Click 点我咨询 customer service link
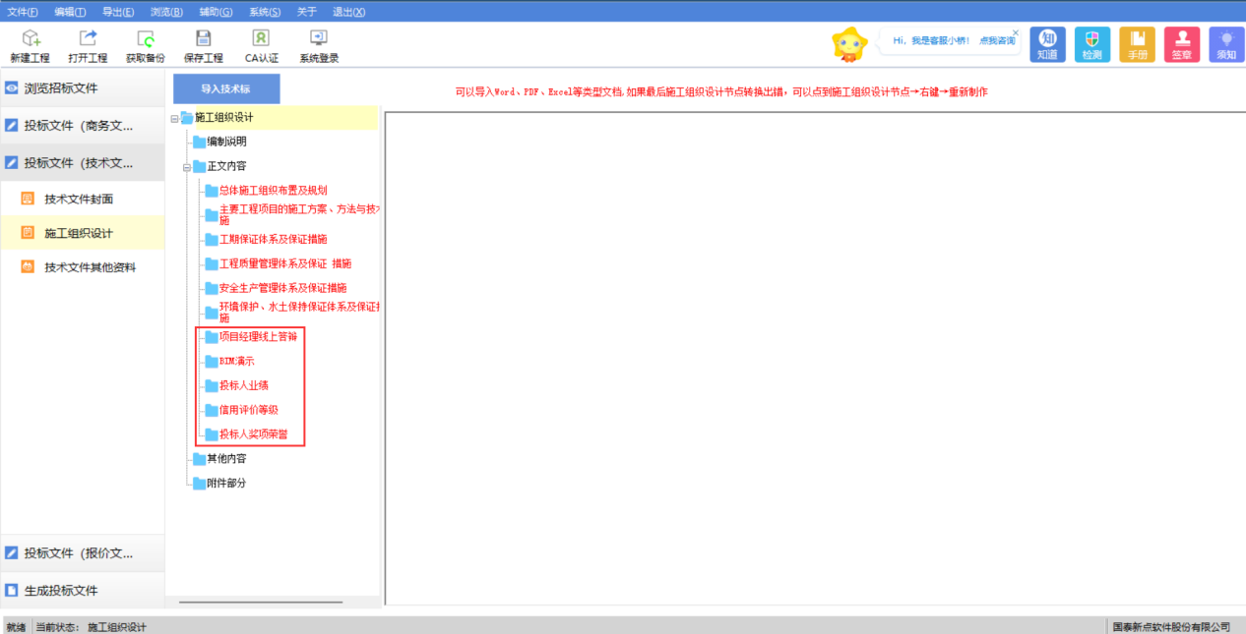The height and width of the screenshot is (634, 1246). (x=996, y=41)
